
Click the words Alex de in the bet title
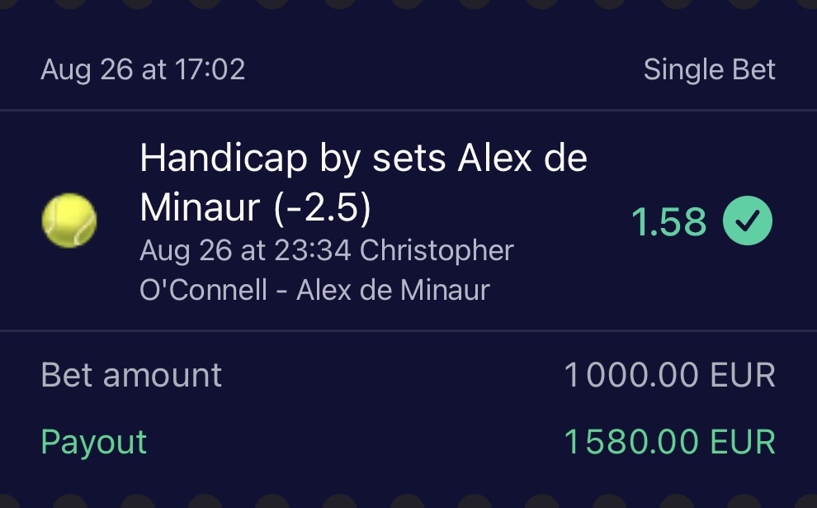point(522,157)
